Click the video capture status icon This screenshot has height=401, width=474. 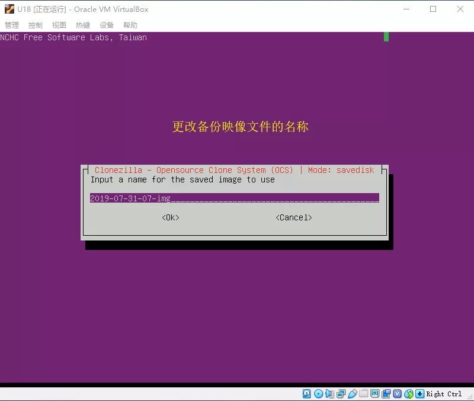click(x=386, y=394)
